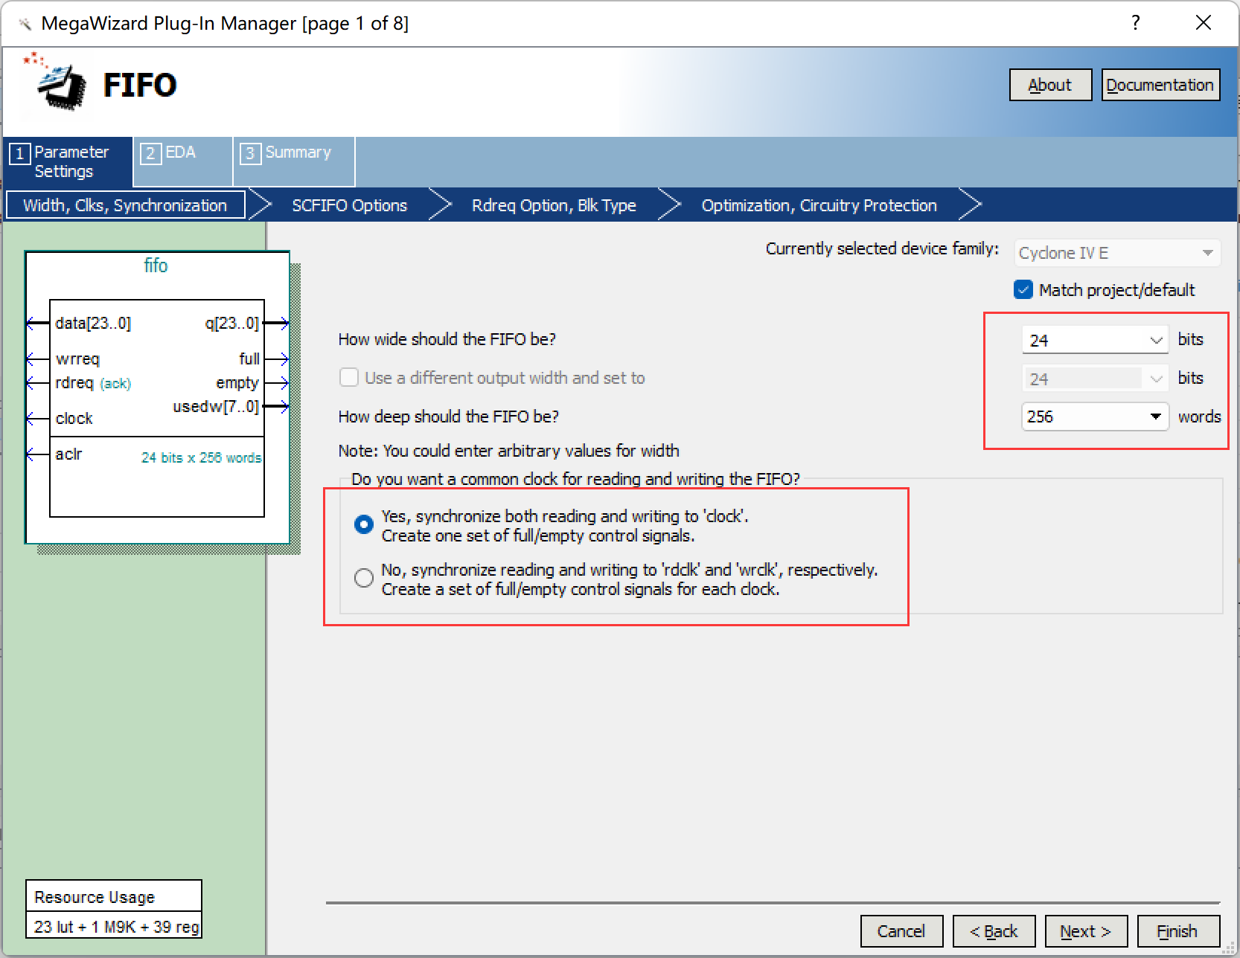Click the q[23..0] output port label
This screenshot has height=958, width=1240.
tap(231, 323)
